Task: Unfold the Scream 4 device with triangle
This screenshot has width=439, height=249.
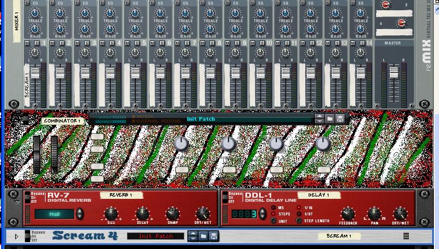Action: pyautogui.click(x=17, y=236)
